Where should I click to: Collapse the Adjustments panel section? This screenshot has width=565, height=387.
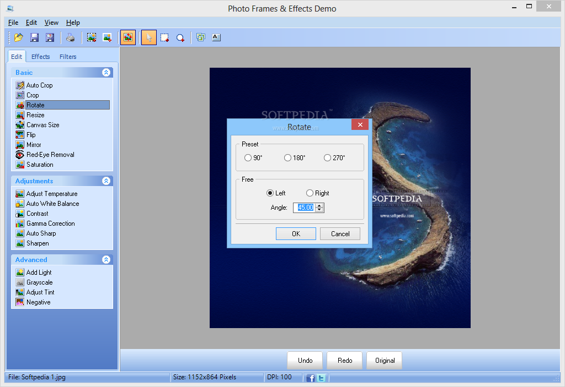click(x=106, y=181)
